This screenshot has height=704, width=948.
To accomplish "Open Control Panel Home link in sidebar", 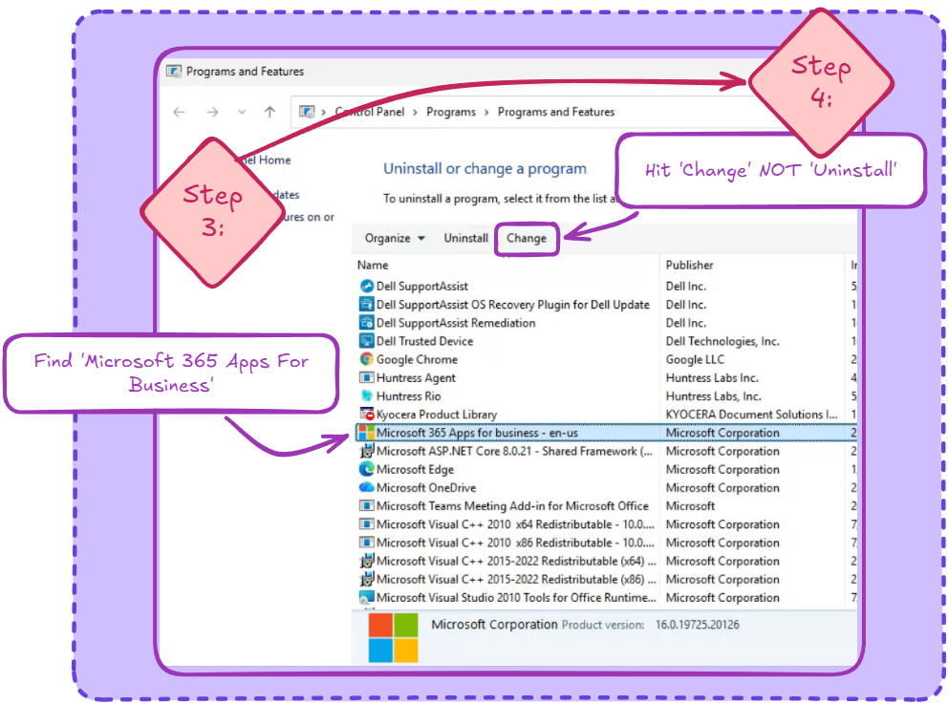I will tap(266, 160).
